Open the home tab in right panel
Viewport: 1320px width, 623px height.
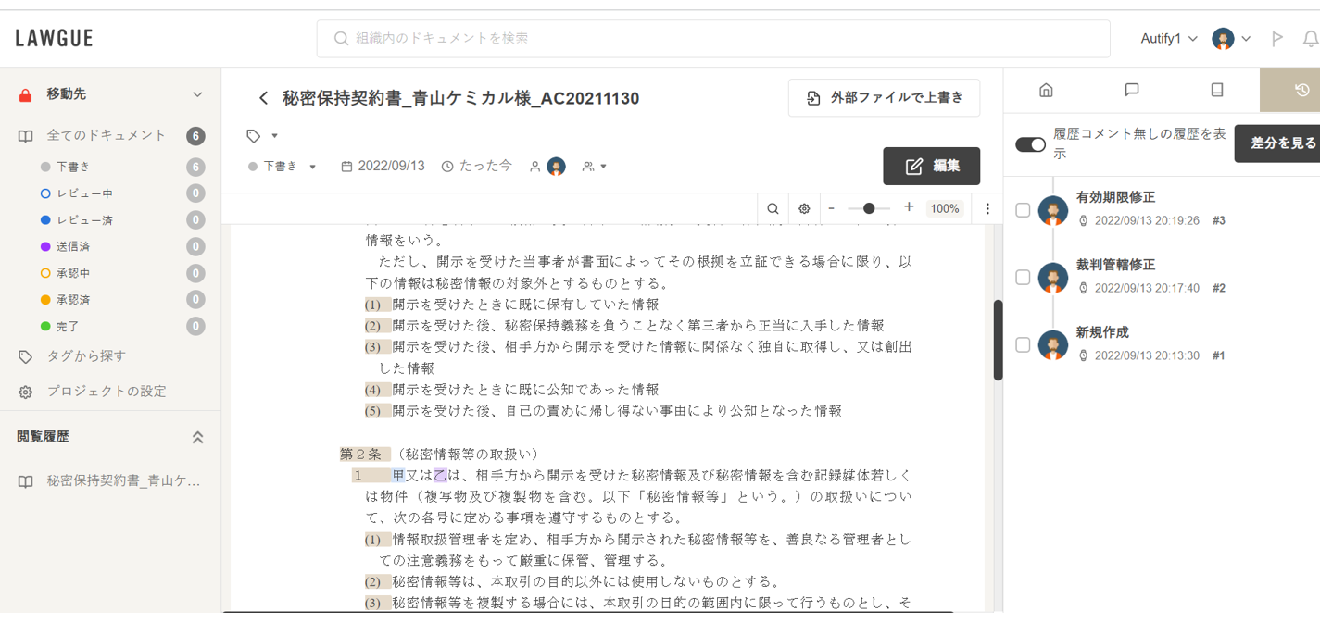tap(1046, 90)
